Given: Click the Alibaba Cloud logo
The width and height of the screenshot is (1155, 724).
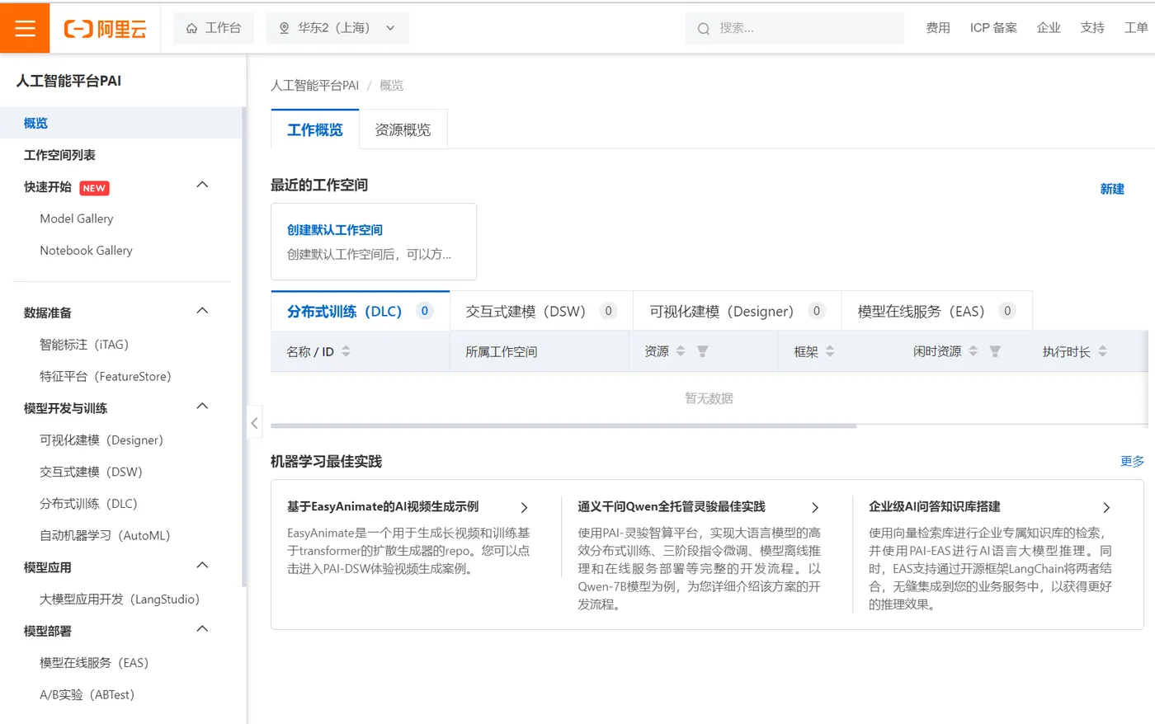Looking at the screenshot, I should pos(105,29).
